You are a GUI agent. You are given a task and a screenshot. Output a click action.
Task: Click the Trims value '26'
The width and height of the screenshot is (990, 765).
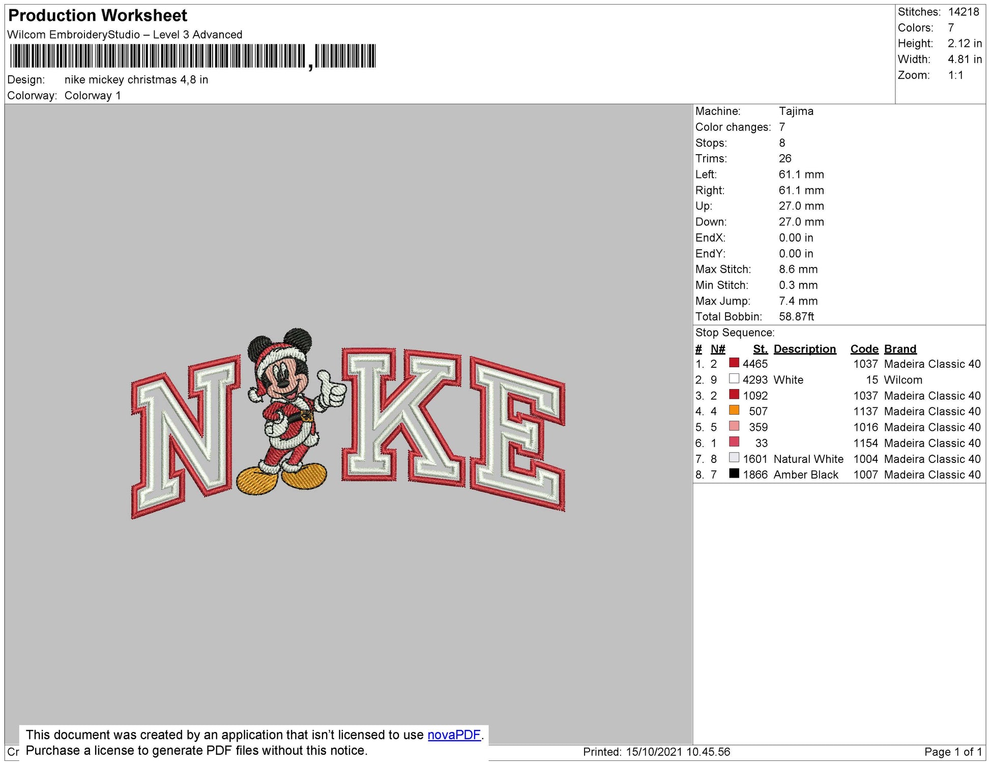pyautogui.click(x=785, y=159)
